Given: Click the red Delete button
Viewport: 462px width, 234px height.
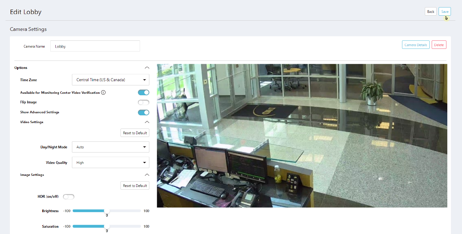Looking at the screenshot, I should pos(439,45).
